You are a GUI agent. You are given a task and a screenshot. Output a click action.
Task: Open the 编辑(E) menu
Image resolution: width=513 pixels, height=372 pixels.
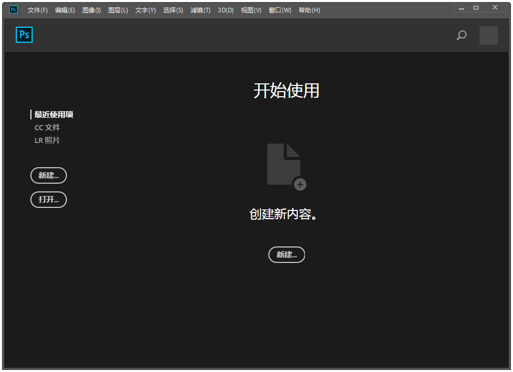(65, 10)
